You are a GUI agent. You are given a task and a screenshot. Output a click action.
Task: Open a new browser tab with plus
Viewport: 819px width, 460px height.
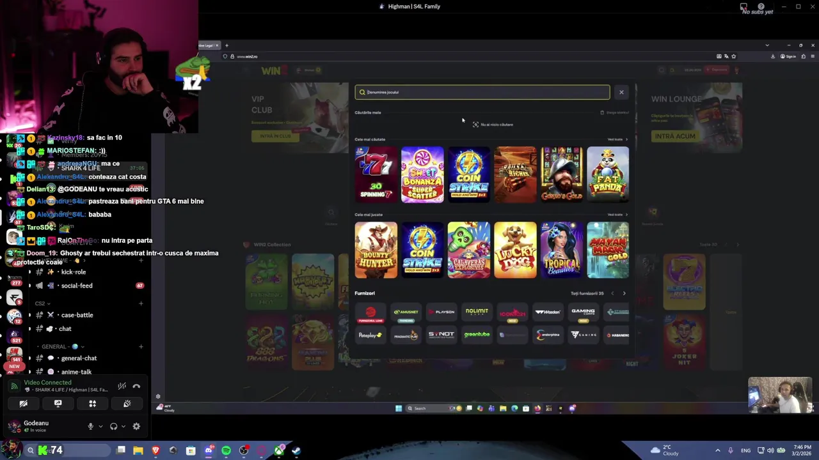click(x=227, y=45)
